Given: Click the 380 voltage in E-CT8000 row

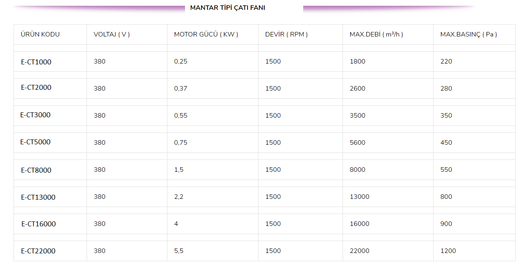Looking at the screenshot, I should click(99, 170).
